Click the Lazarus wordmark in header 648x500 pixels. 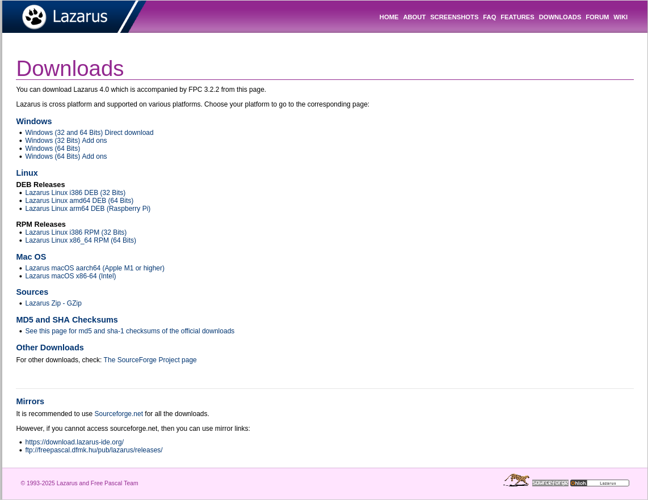(x=80, y=17)
